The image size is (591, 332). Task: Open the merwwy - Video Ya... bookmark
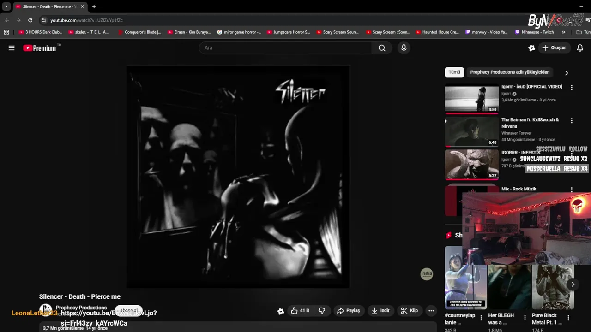click(x=487, y=32)
